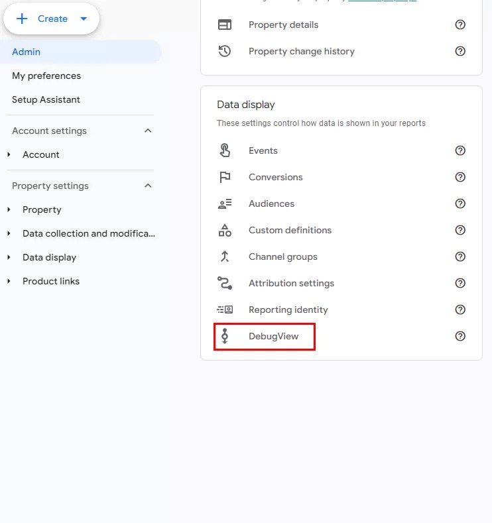Open the Property change history link

point(301,51)
